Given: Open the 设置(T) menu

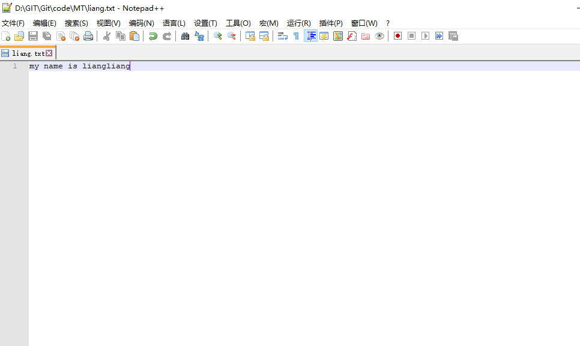Looking at the screenshot, I should coord(205,23).
